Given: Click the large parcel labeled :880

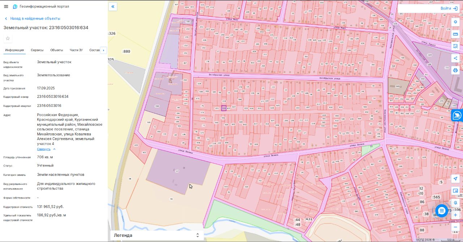Looking at the screenshot, I should tap(126, 51).
